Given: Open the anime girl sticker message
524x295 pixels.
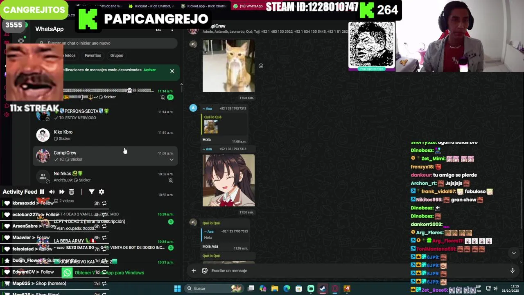Looking at the screenshot, I should (x=228, y=180).
